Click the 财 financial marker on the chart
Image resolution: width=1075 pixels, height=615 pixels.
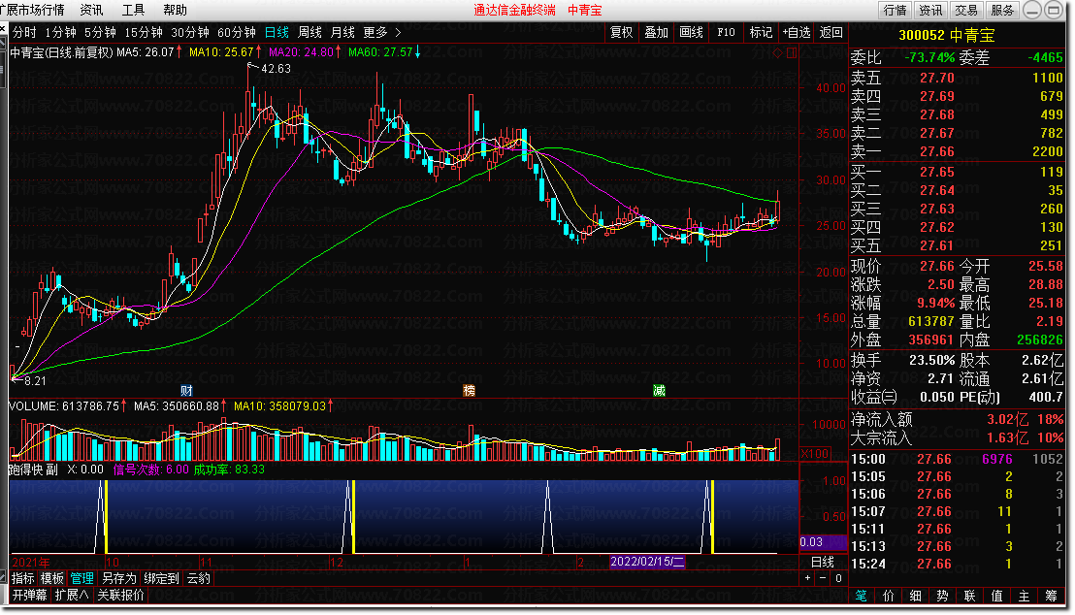point(186,390)
